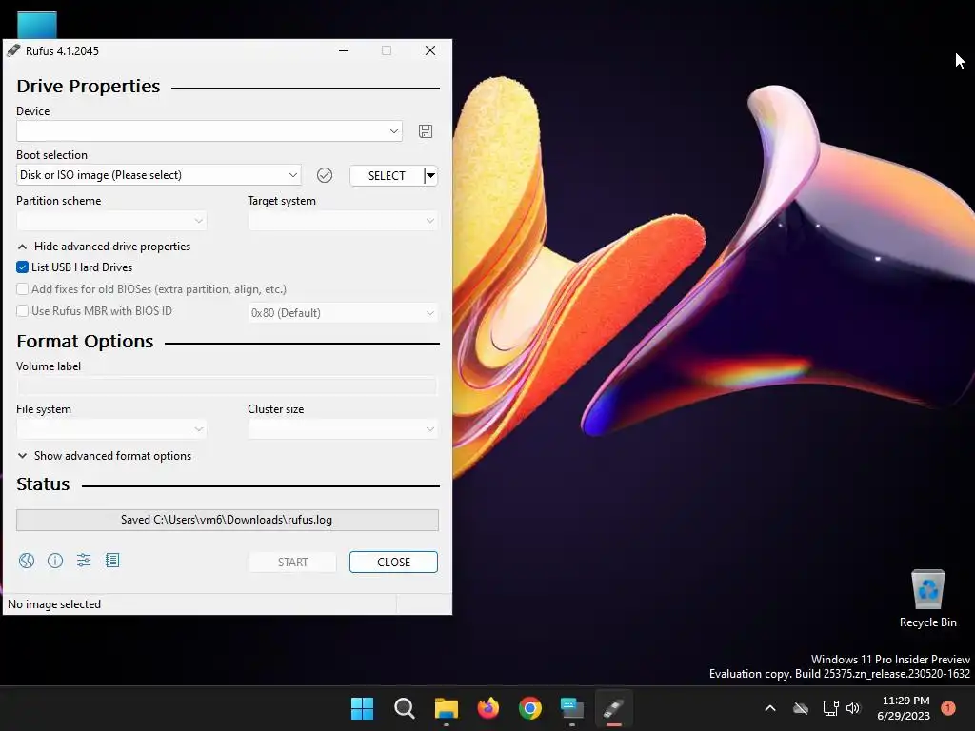Click the save drive image icon
The image size is (975, 731).
pyautogui.click(x=426, y=131)
